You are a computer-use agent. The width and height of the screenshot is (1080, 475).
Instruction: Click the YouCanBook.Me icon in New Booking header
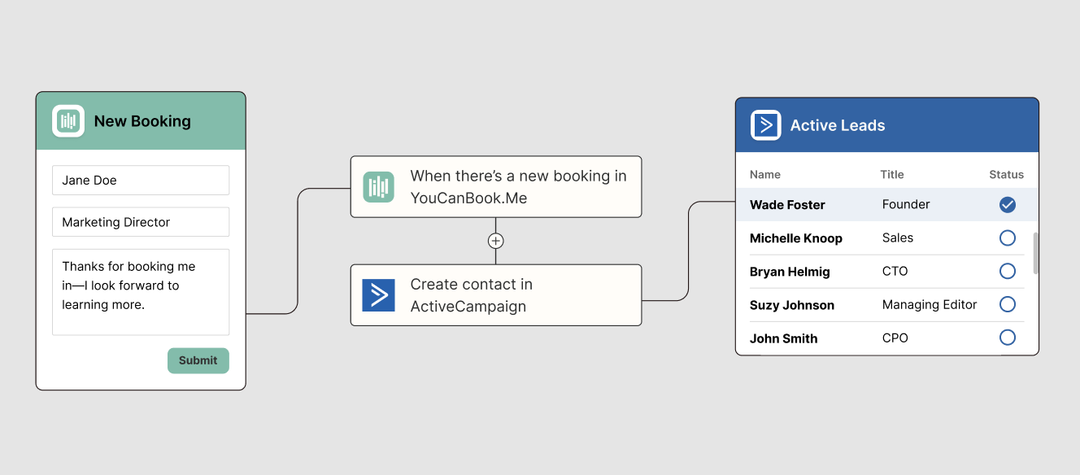(68, 121)
